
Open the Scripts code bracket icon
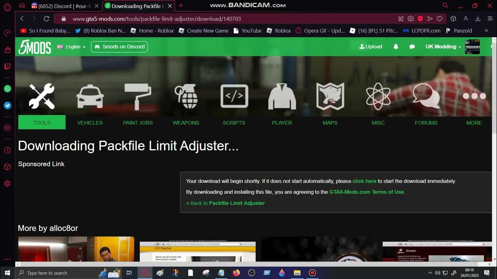click(x=234, y=96)
